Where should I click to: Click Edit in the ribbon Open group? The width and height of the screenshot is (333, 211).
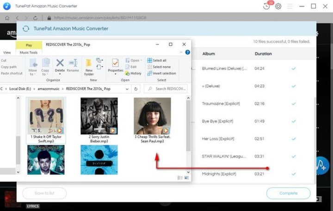point(131,67)
